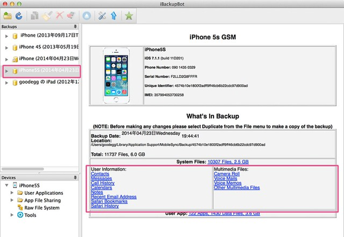Viewport: 344px width, 237px height.
Task: Expand the Tools node
Action: point(12,215)
